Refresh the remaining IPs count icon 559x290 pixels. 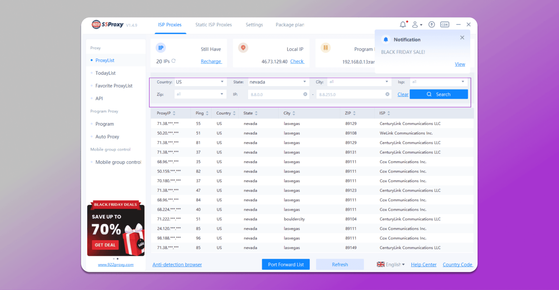point(174,61)
